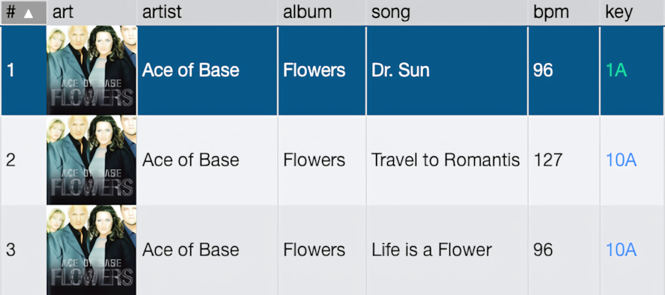Click the sort arrow in # column header
This screenshot has width=665, height=295.
(28, 13)
